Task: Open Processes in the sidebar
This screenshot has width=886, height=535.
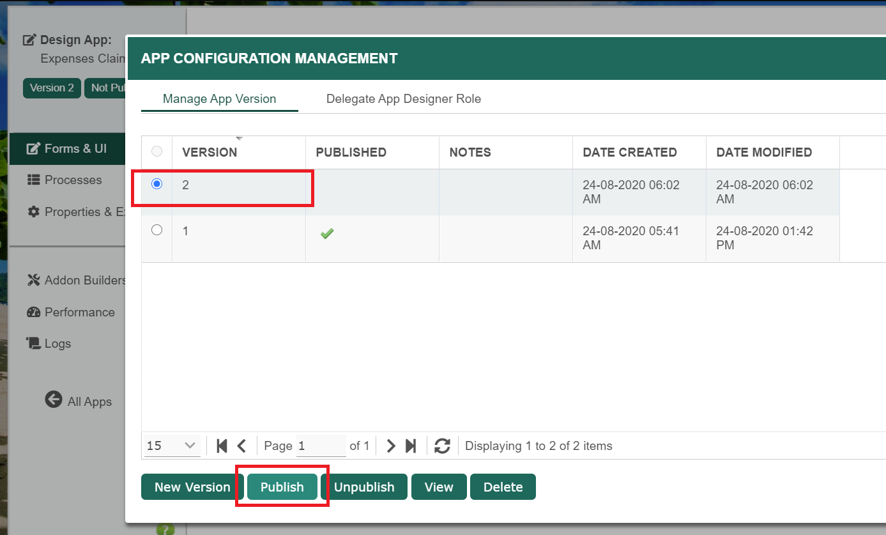Action: [72, 180]
